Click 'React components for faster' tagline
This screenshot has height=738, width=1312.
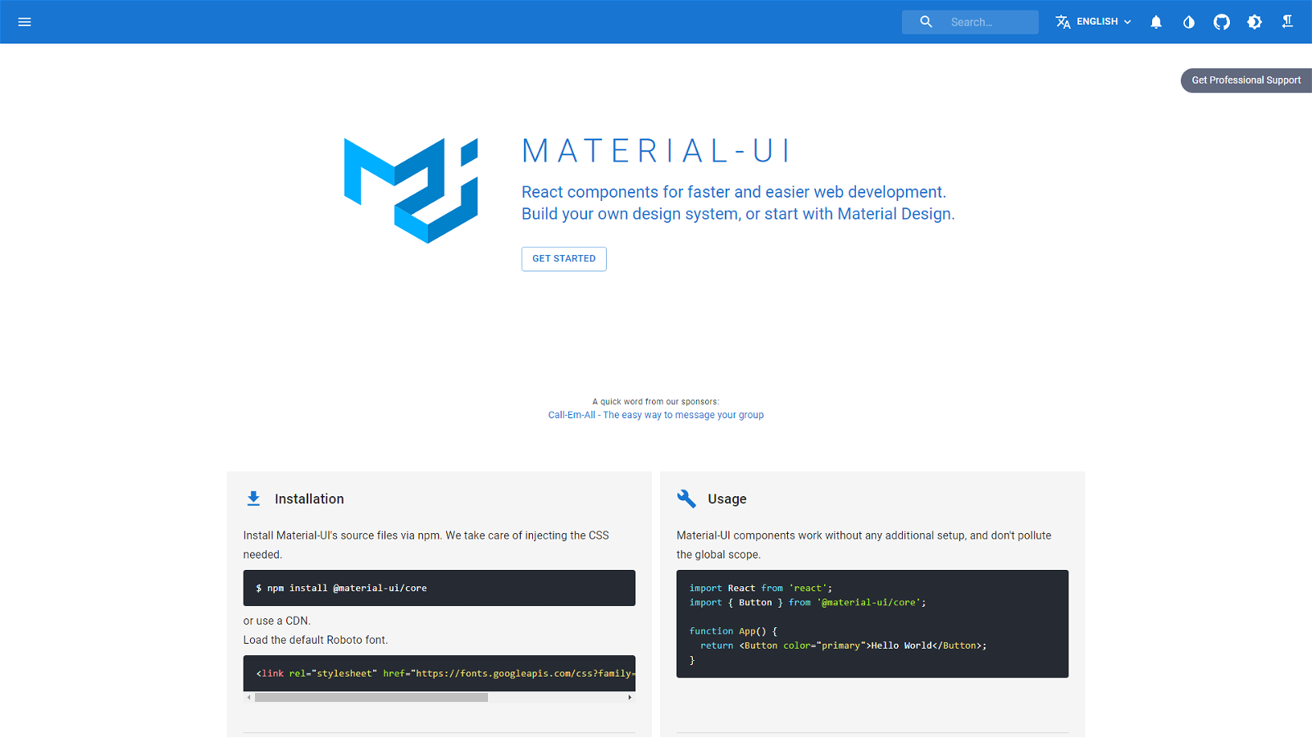point(734,192)
